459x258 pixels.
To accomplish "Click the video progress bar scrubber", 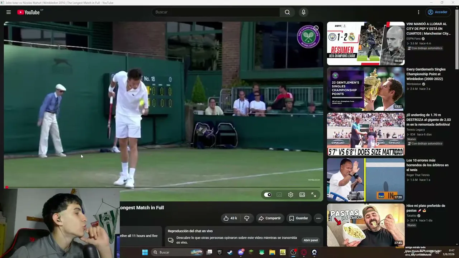I will [x=6, y=187].
